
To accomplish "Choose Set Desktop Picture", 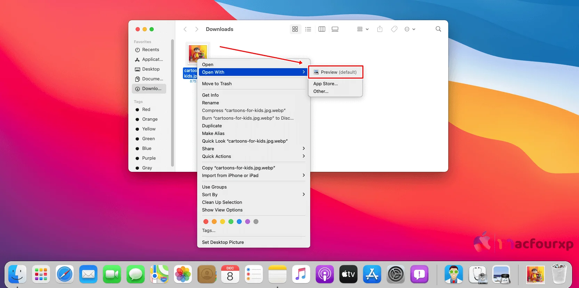I will point(254,242).
